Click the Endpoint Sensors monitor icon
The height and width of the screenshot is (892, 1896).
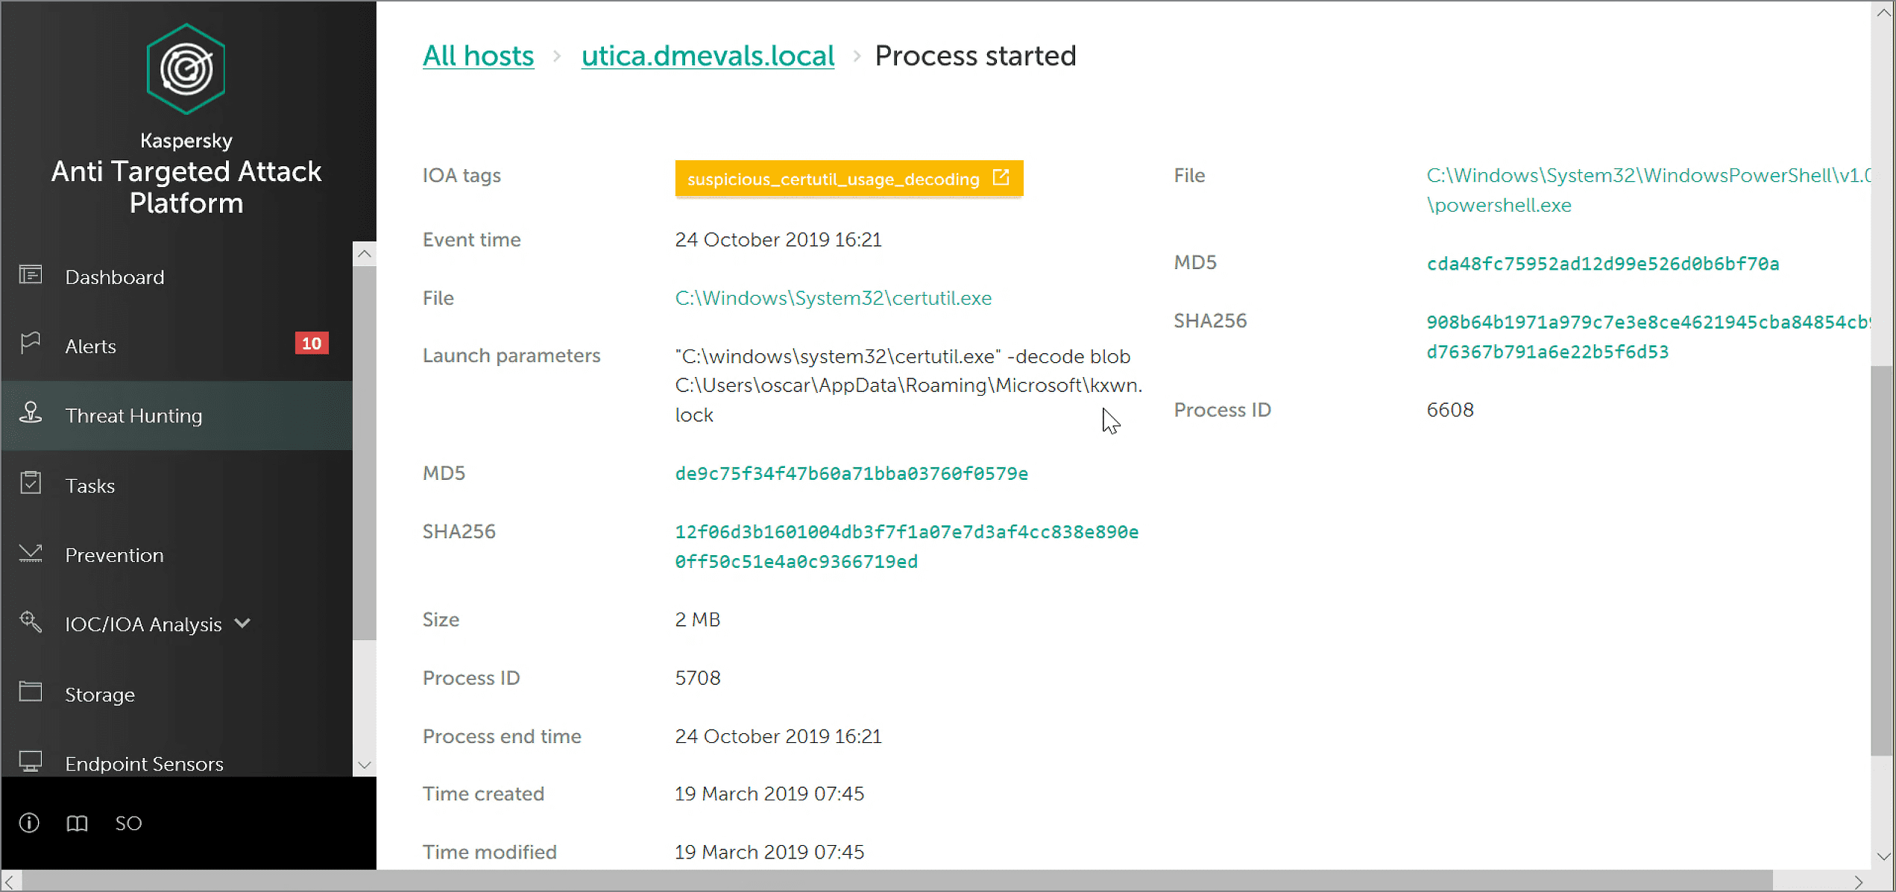tap(31, 762)
